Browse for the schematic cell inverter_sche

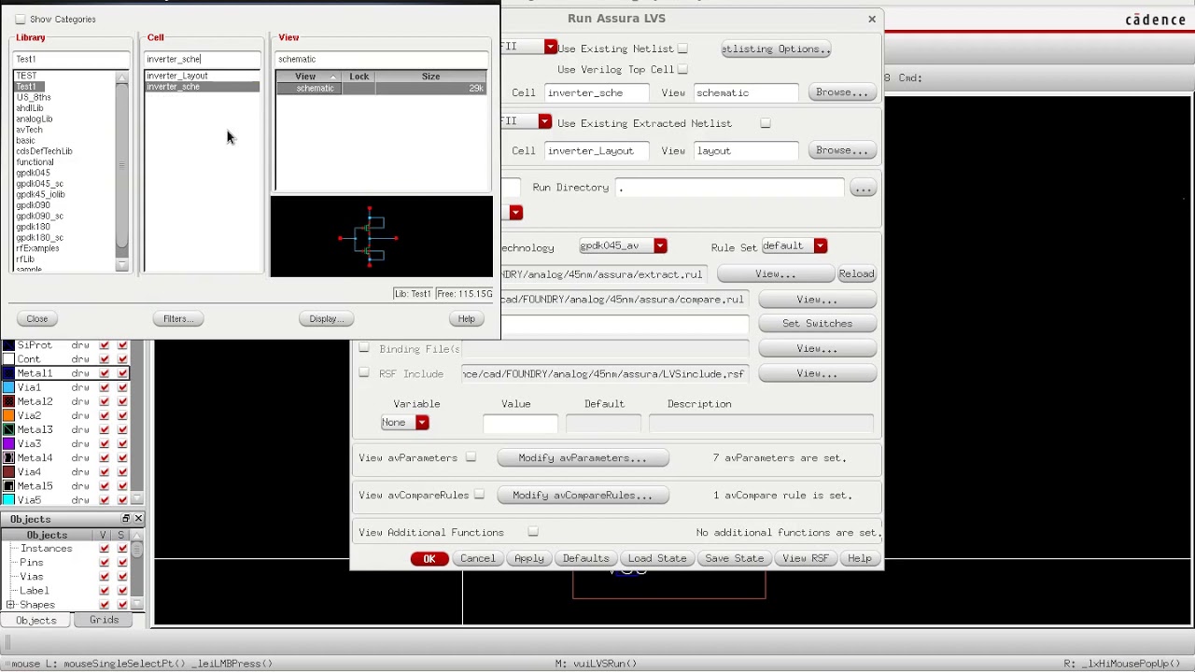[842, 92]
